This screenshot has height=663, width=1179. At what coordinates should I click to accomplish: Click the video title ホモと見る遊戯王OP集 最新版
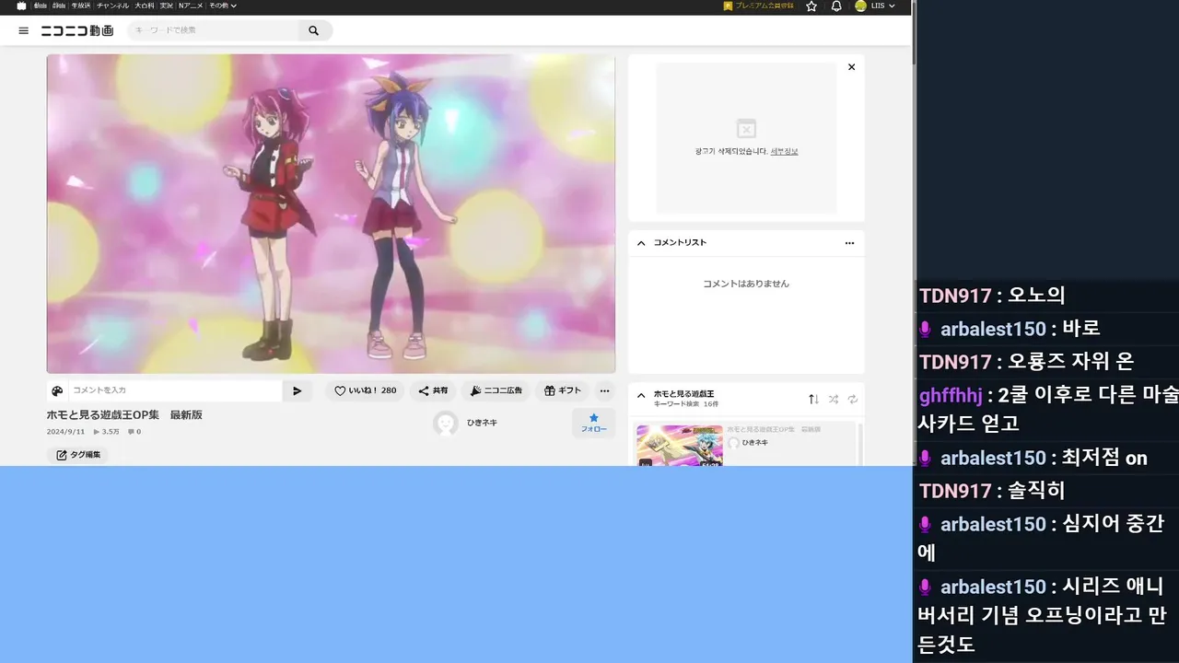tap(124, 415)
